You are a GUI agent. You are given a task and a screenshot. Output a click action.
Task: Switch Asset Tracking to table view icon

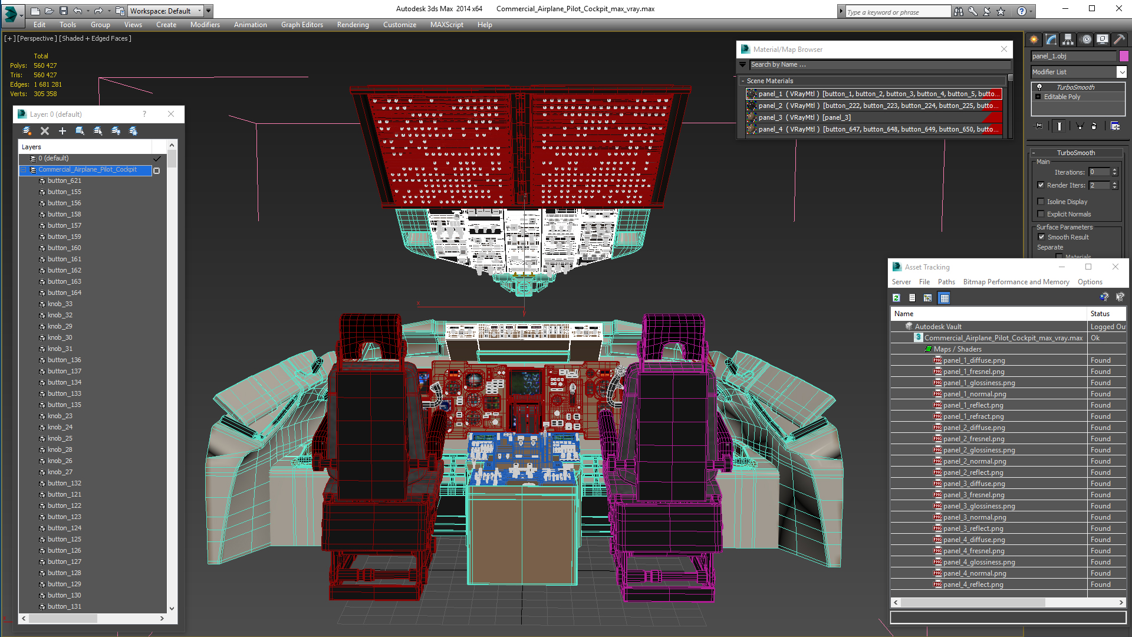tap(945, 298)
